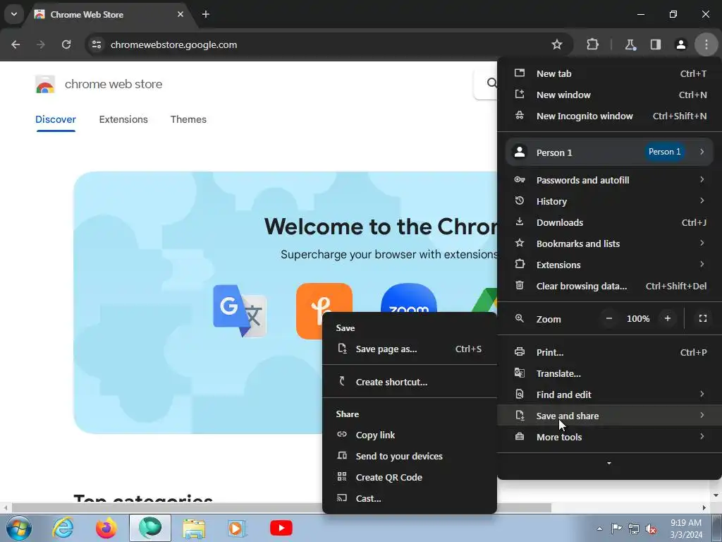Expand the History submenu
This screenshot has width=722, height=542.
610,201
